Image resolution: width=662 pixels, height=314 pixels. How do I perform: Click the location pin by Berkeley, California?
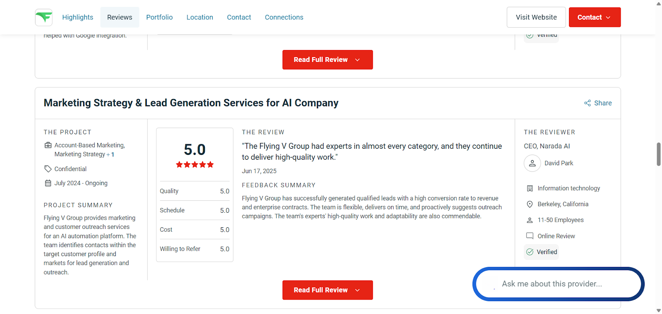click(x=530, y=204)
